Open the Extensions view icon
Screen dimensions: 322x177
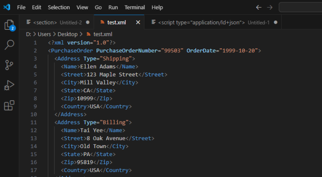click(x=9, y=106)
